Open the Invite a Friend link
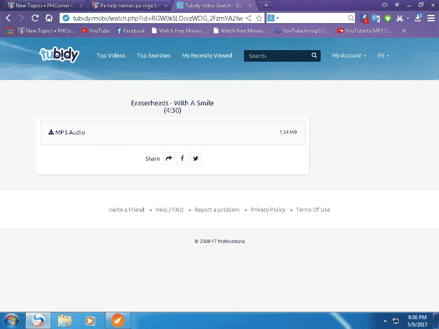Viewport: 439px width, 329px height. click(x=126, y=210)
